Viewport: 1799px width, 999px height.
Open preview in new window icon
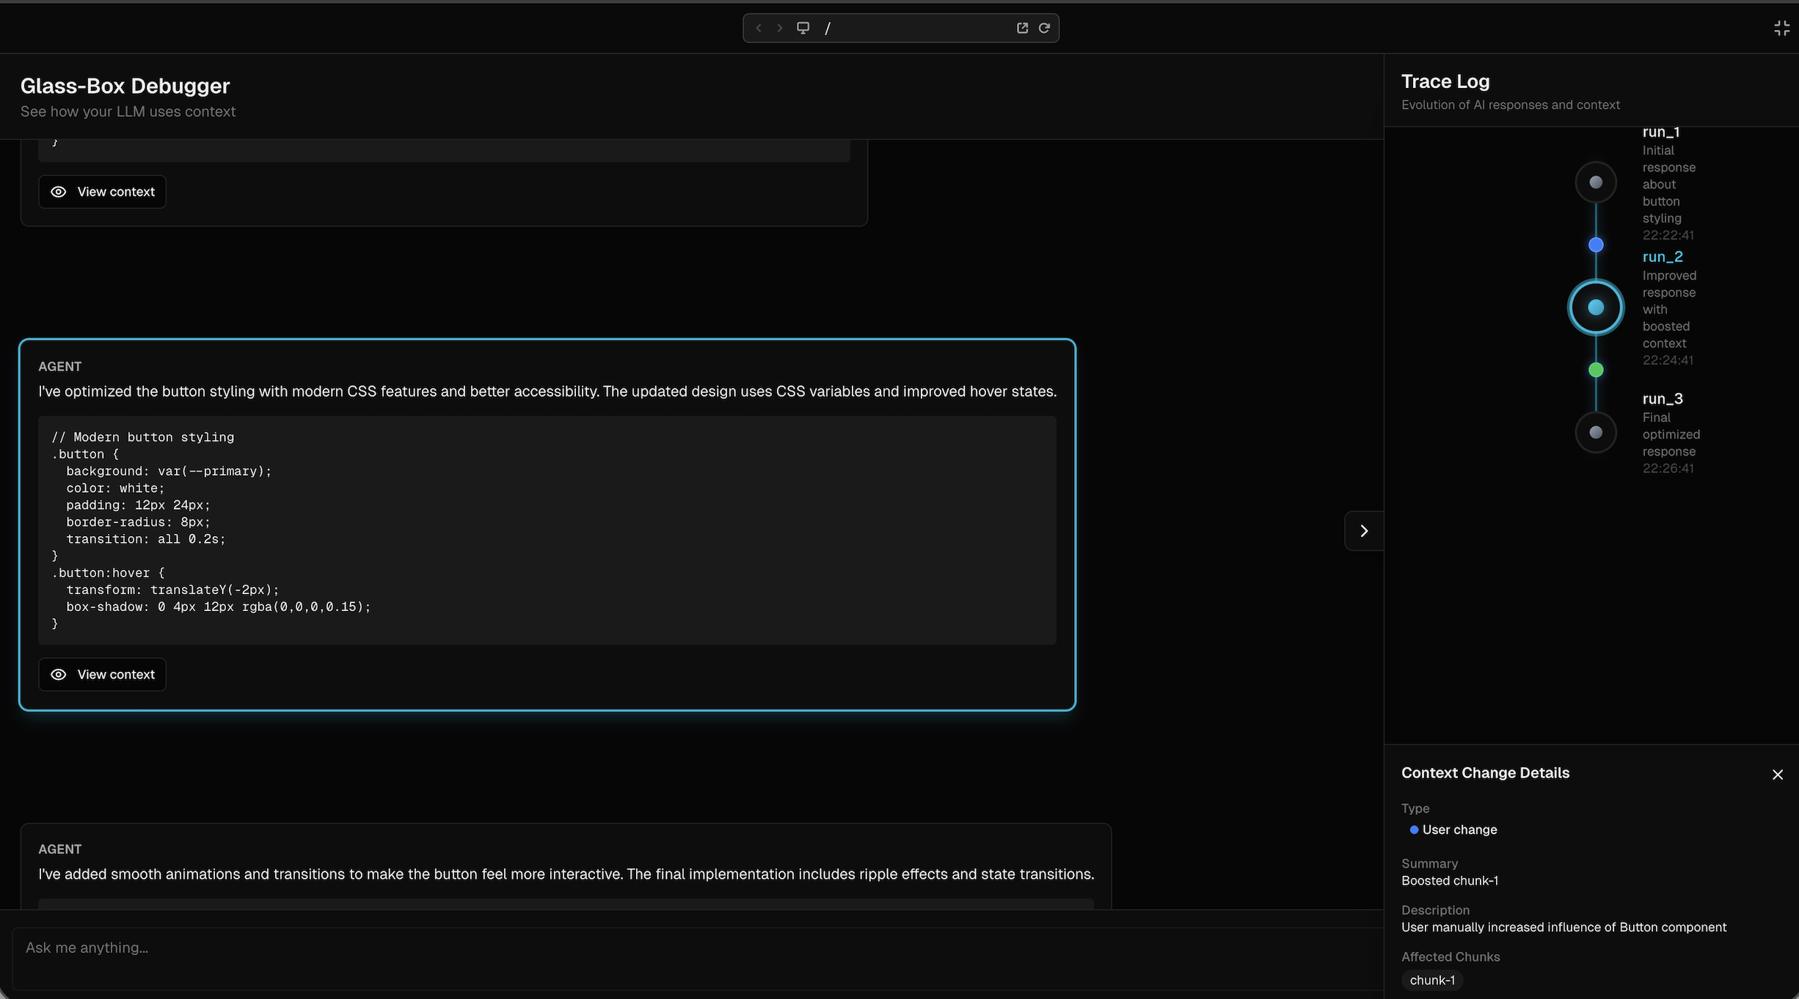coord(1022,28)
